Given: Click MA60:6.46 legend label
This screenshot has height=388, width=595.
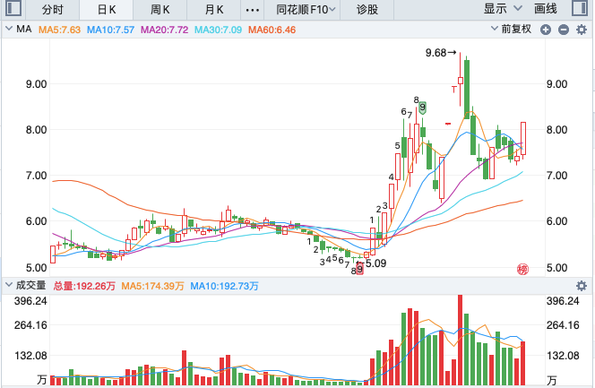Looking at the screenshot, I should [272, 30].
